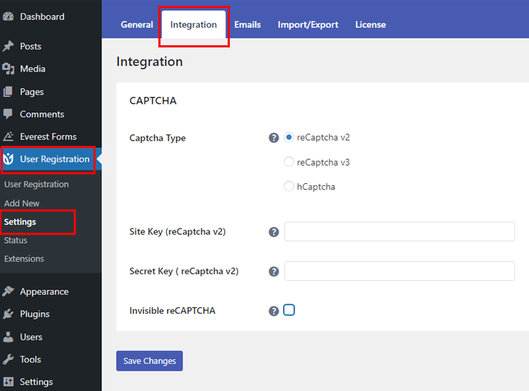
Task: Show help tooltip for Captcha Type
Action: 274,138
